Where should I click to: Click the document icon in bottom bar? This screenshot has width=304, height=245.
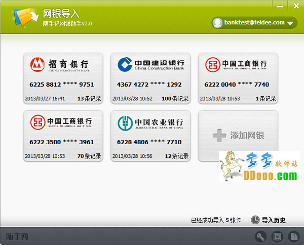coord(294,236)
